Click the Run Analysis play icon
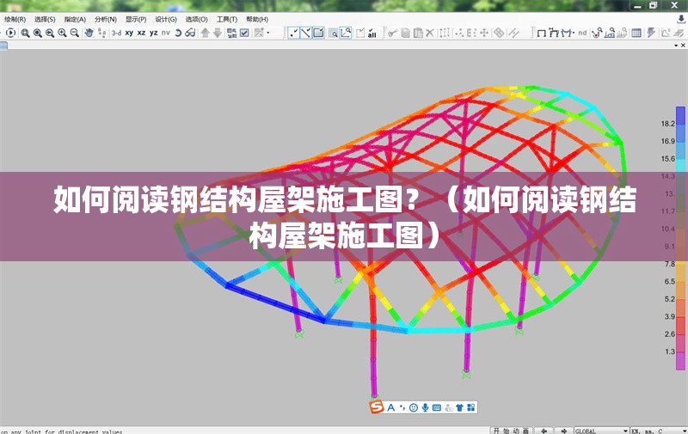 (10, 33)
